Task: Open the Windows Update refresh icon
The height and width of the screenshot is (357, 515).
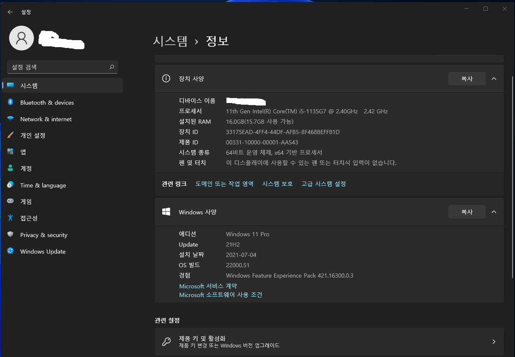Action: [10, 251]
